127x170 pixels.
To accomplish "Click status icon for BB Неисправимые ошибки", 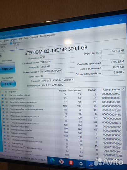I will [4, 129].
